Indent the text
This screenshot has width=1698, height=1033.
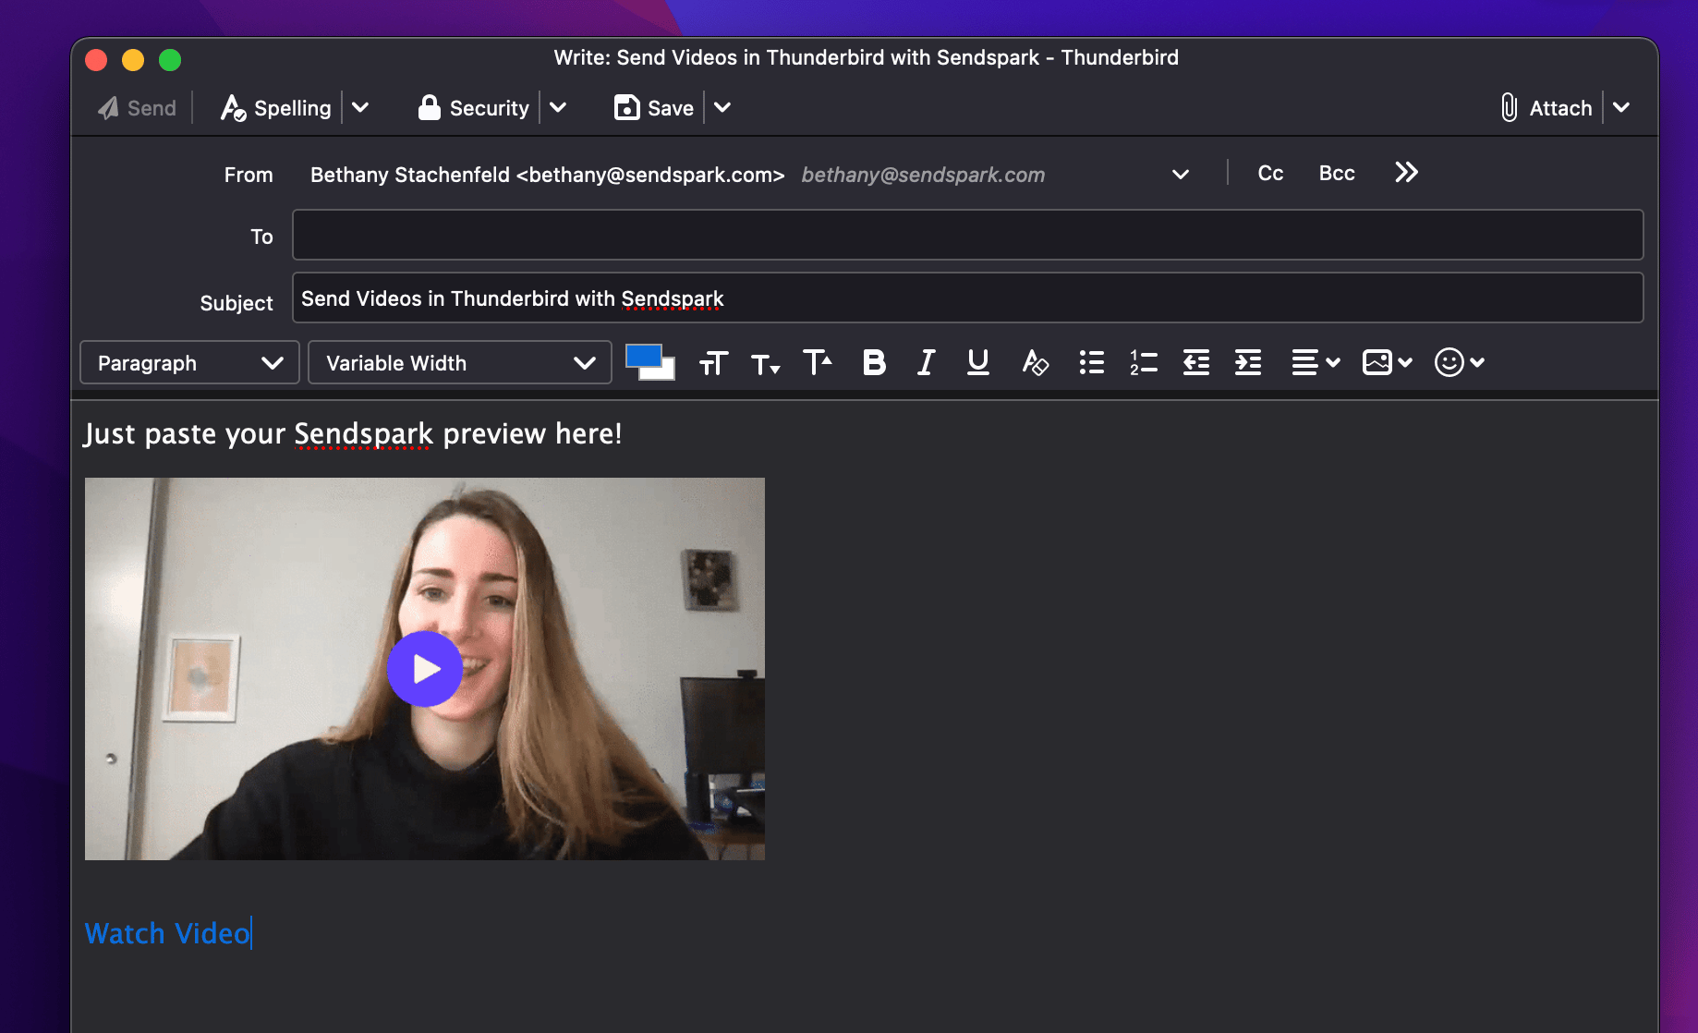pos(1248,362)
